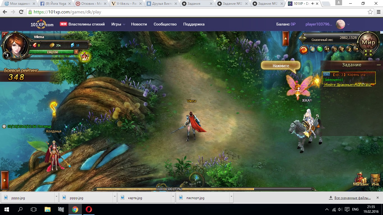Click the plus button beside health bar

click(x=76, y=52)
